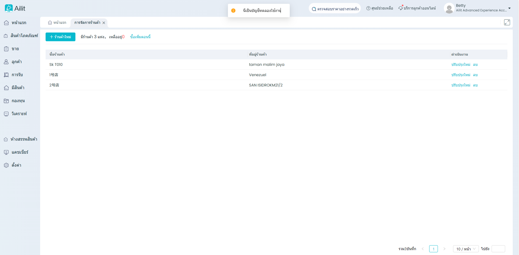Open the fullscreen expand icon
Image resolution: width=519 pixels, height=255 pixels.
507,22
